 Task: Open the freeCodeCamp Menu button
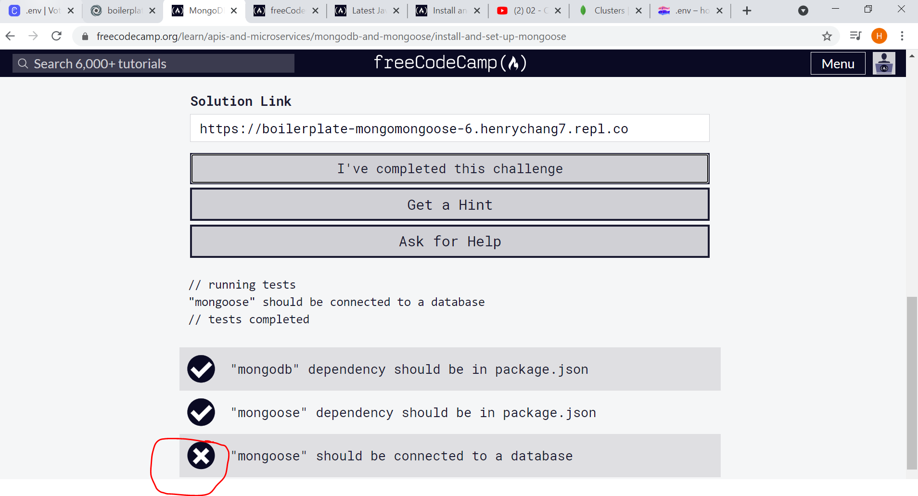(x=837, y=63)
